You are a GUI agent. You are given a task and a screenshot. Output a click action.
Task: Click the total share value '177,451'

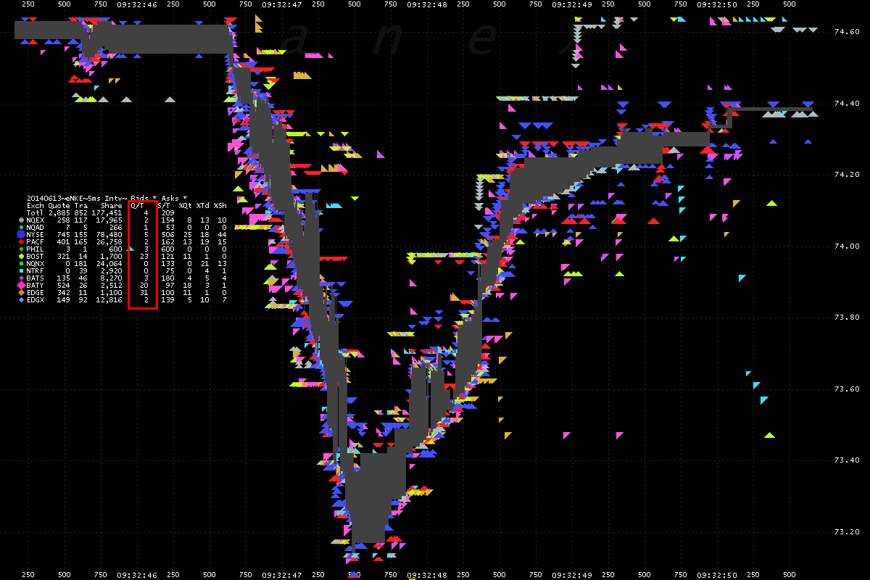(107, 212)
